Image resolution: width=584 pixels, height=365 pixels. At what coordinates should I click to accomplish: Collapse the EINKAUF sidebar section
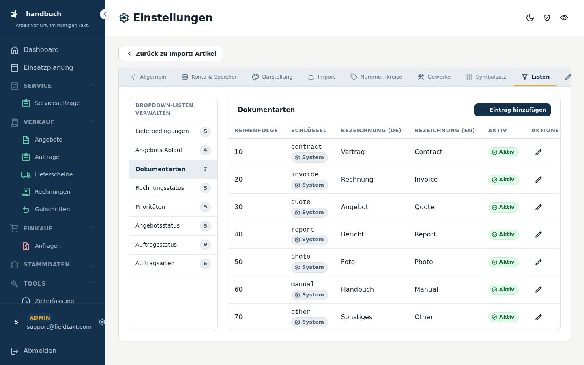click(53, 228)
